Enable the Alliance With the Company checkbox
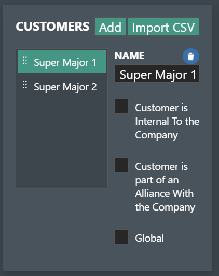Screen dimensions: 219x276 tap(121, 165)
